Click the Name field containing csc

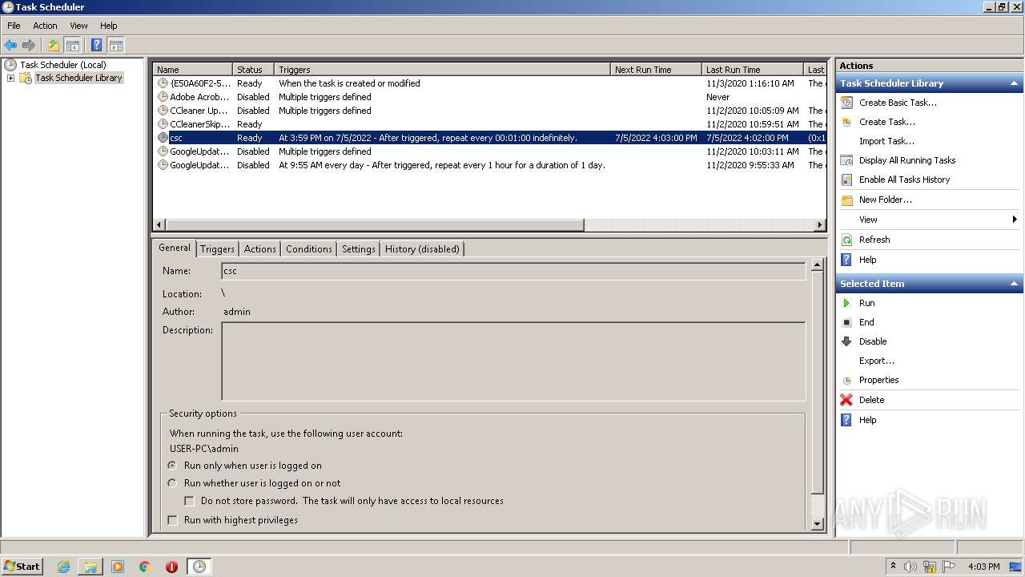click(512, 271)
